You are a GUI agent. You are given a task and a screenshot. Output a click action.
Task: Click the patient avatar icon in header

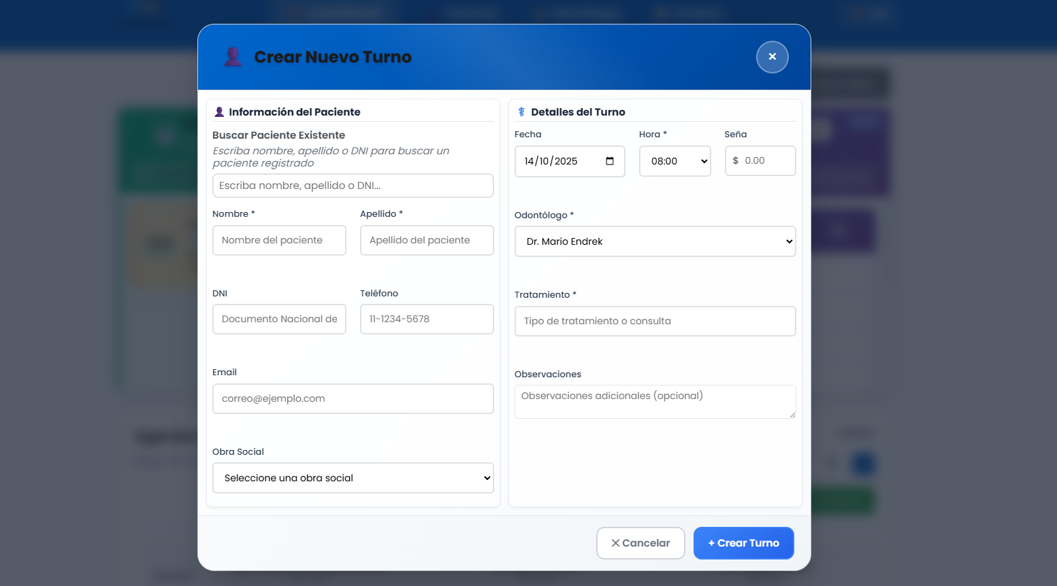coord(233,57)
